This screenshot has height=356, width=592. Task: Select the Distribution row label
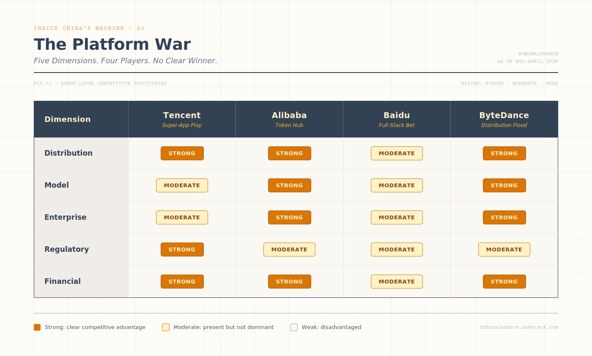(x=69, y=153)
